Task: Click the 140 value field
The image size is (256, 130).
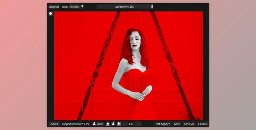Action: [131, 124]
